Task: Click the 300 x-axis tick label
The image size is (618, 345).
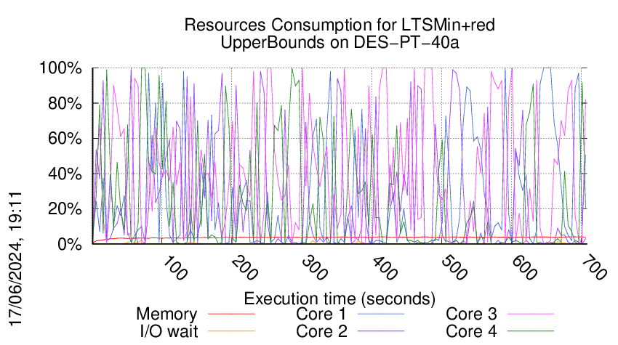Action: click(x=315, y=268)
